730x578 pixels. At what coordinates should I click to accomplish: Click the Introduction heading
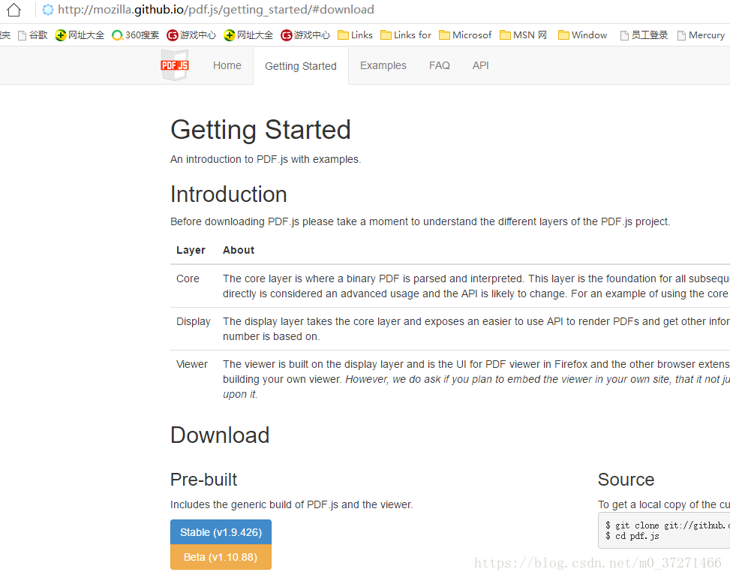click(229, 194)
